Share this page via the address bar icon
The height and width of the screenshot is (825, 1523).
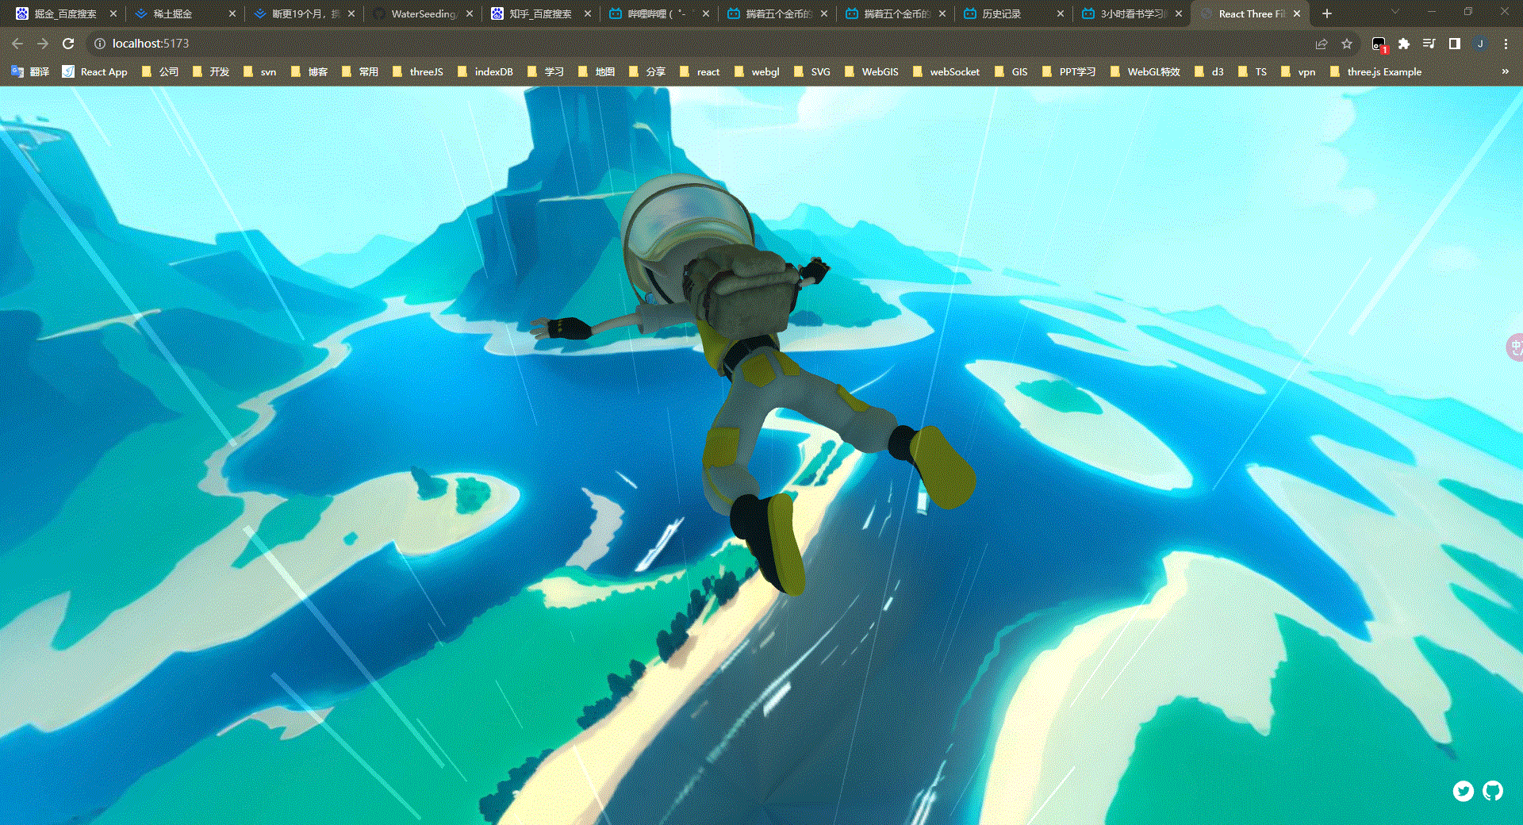click(x=1322, y=44)
